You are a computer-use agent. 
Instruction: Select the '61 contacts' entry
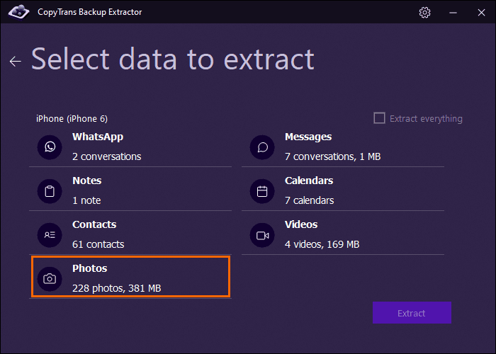98,244
